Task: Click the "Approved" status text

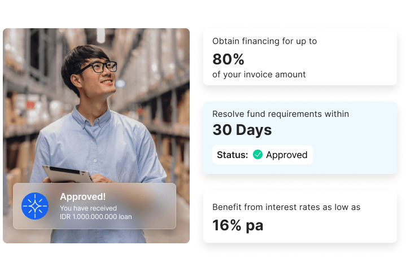Action: [286, 155]
